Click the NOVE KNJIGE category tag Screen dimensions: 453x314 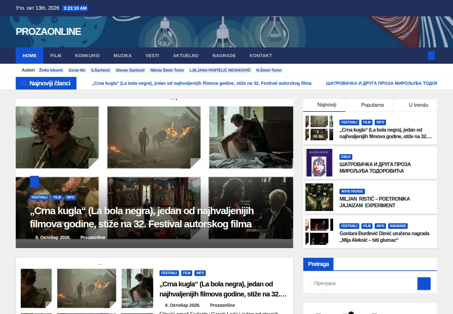[352, 191]
